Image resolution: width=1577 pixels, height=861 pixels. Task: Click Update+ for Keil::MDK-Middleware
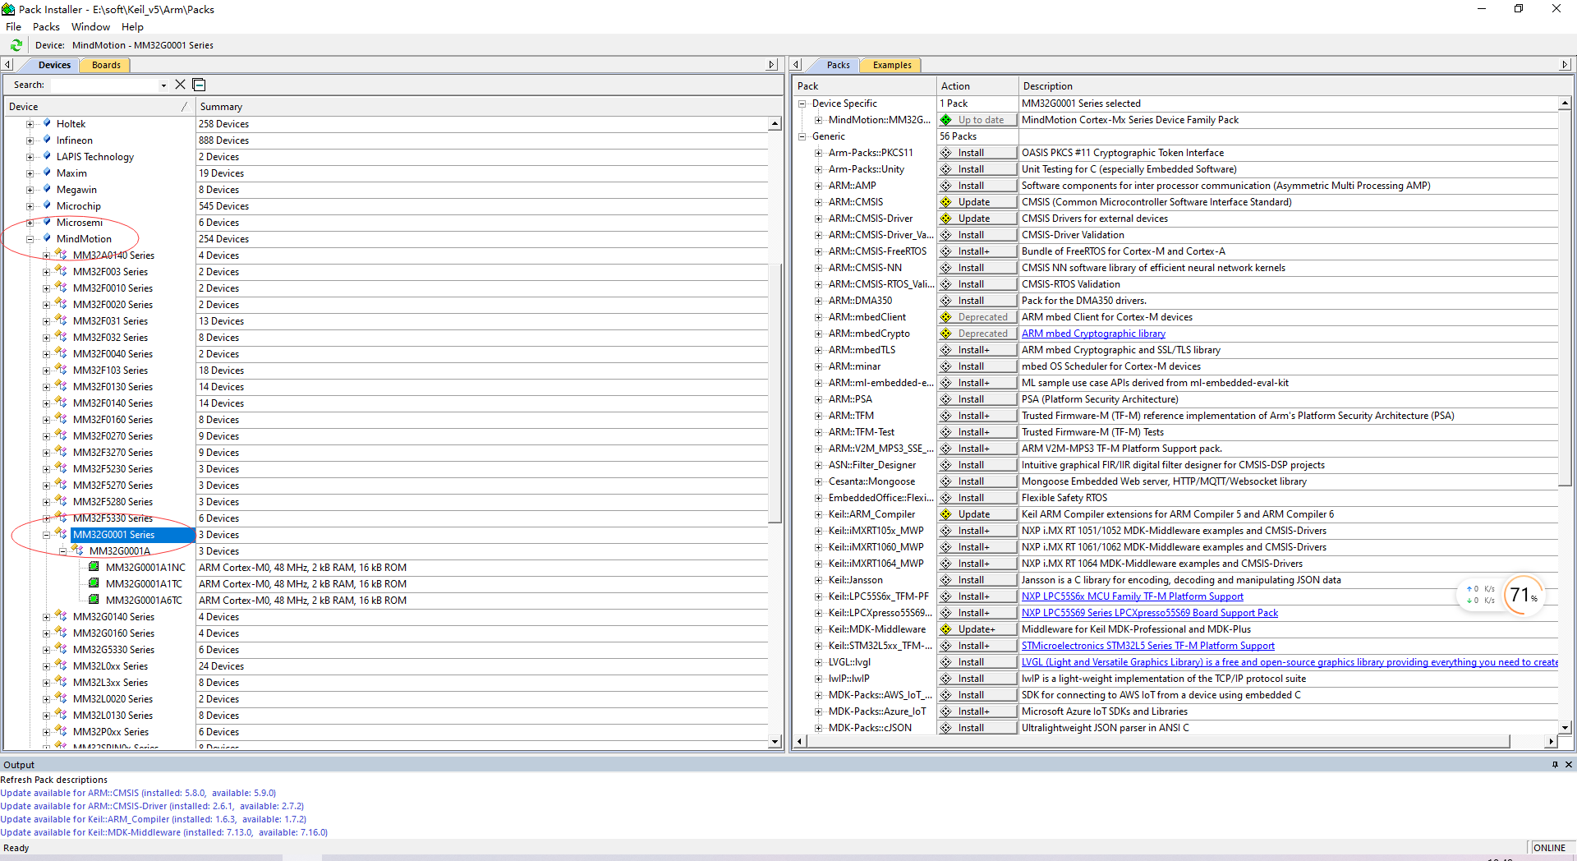(977, 629)
